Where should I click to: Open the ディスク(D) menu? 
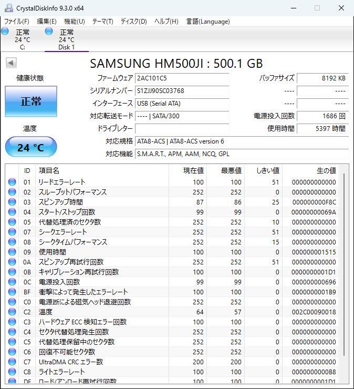133,22
